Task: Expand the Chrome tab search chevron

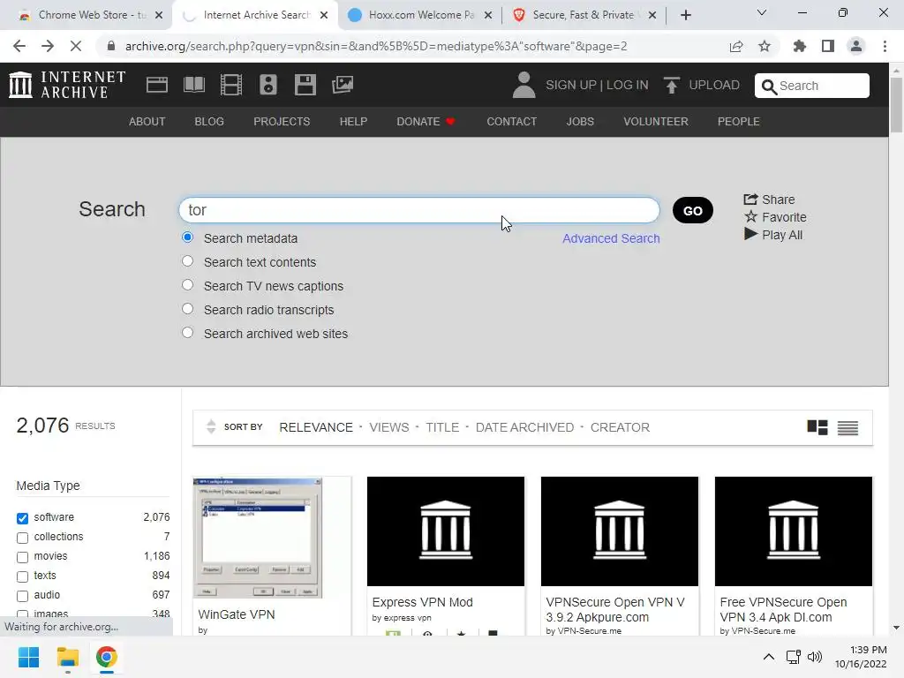Action: 762,12
